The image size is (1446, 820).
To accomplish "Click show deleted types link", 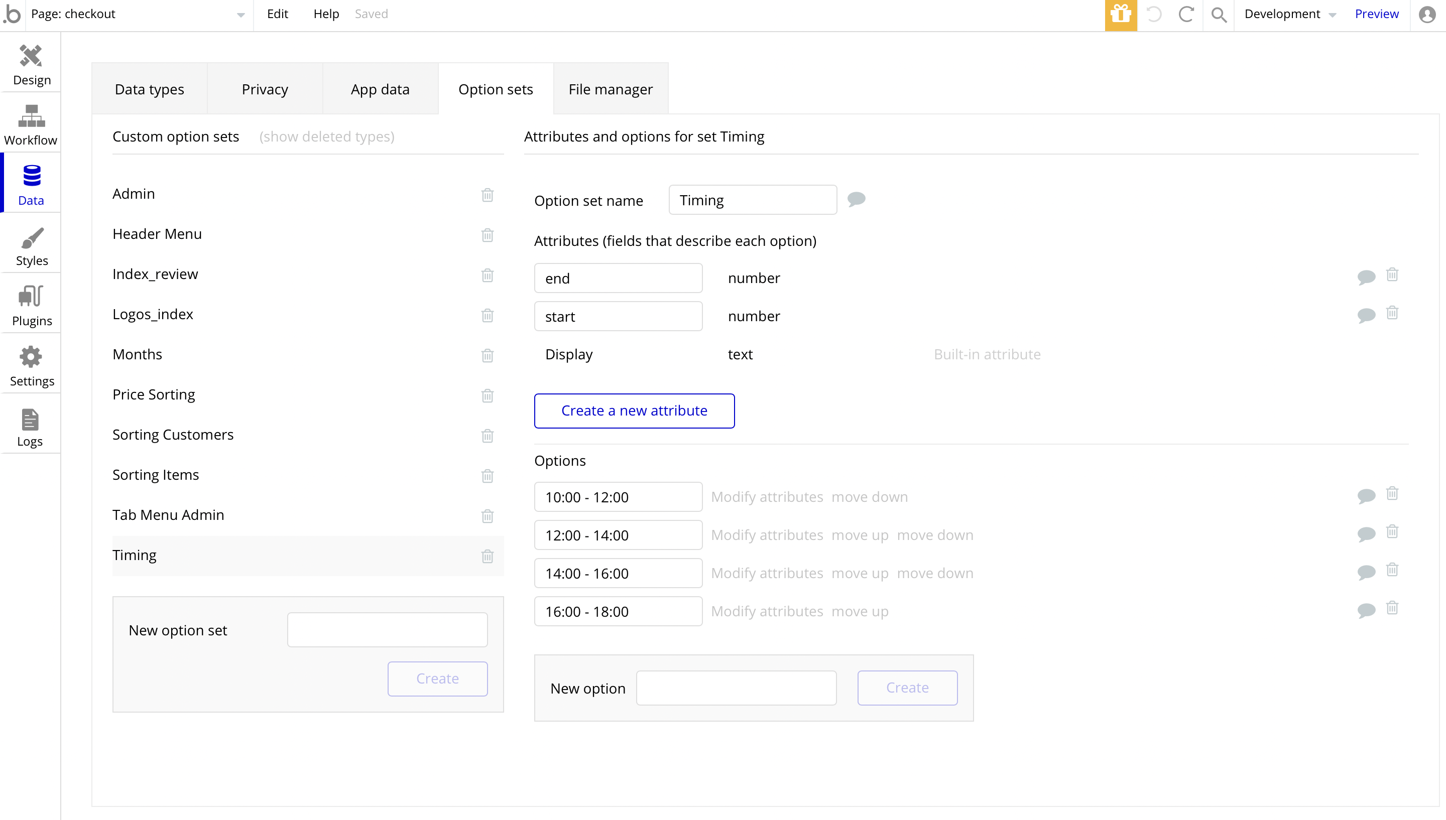I will click(x=327, y=137).
